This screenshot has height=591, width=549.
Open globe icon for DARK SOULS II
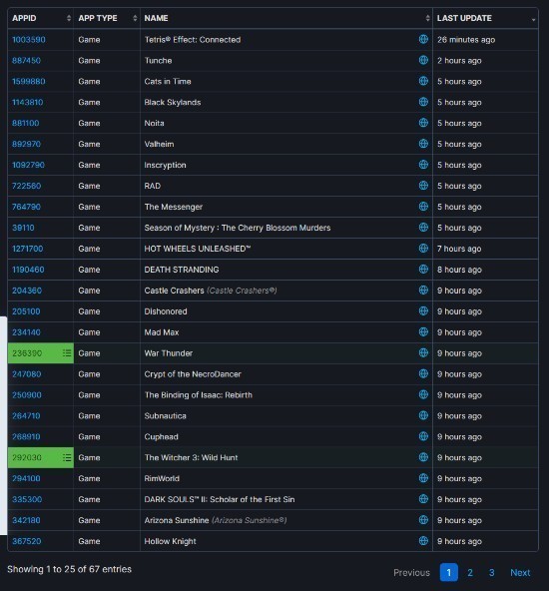pyautogui.click(x=423, y=499)
